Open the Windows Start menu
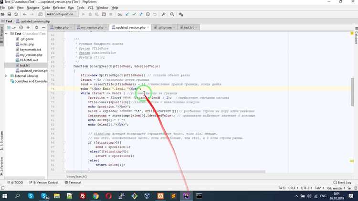This screenshot has height=201, width=358. click(x=5, y=196)
